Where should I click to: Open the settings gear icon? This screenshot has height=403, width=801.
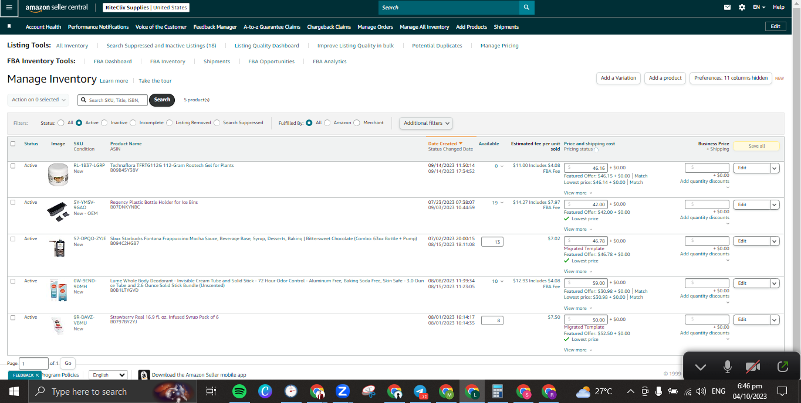(742, 7)
